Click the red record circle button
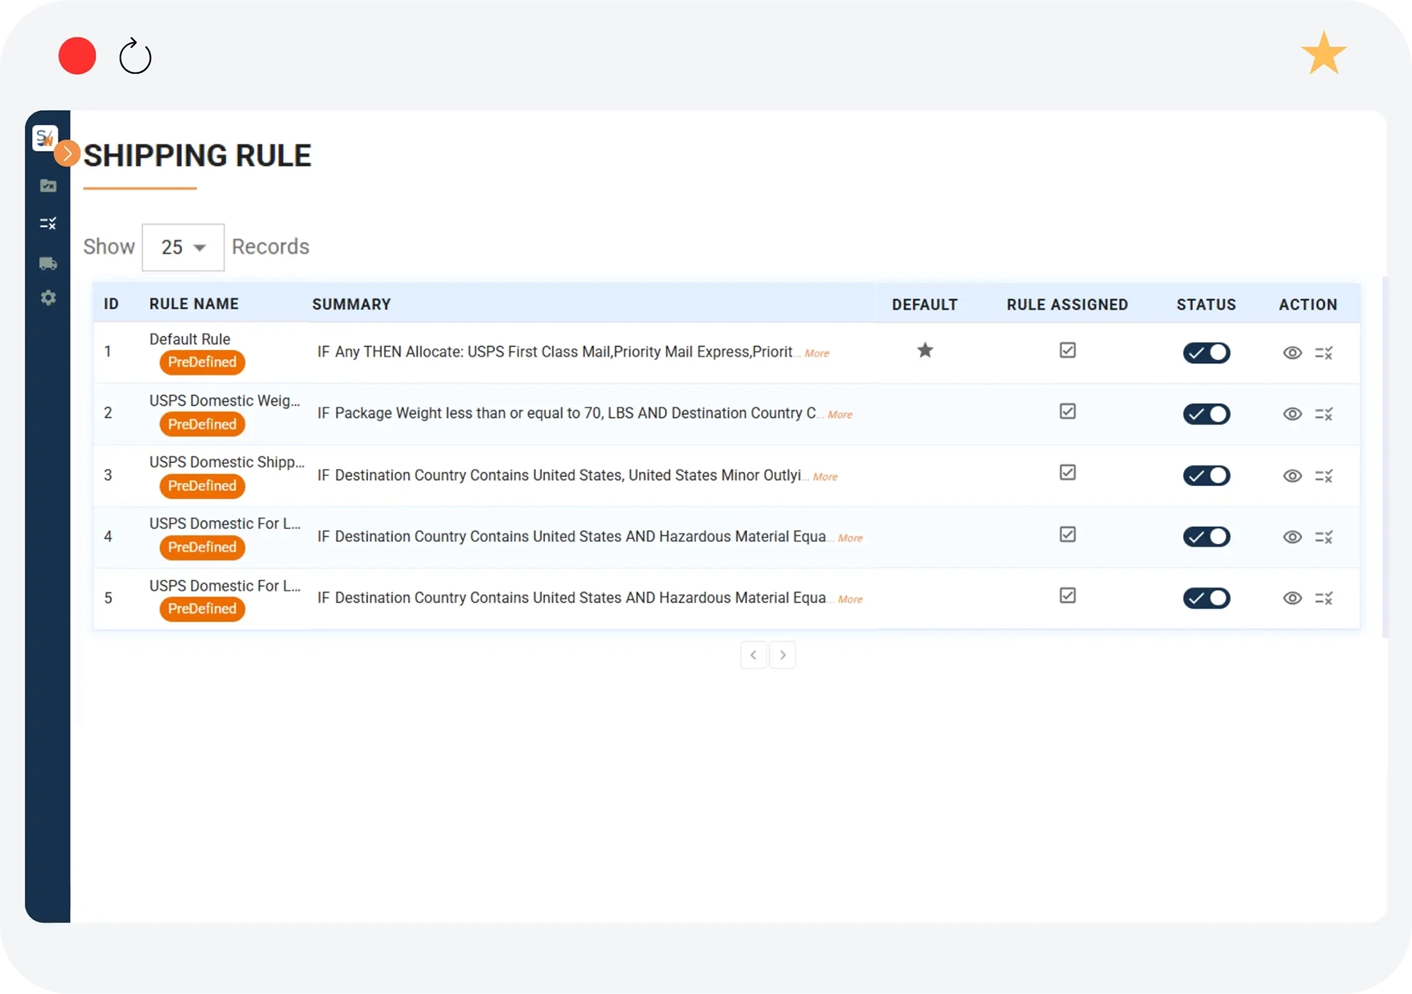The image size is (1412, 994). click(x=77, y=56)
